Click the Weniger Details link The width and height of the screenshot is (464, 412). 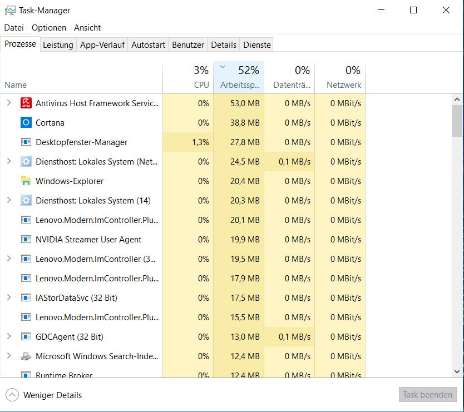[52, 395]
